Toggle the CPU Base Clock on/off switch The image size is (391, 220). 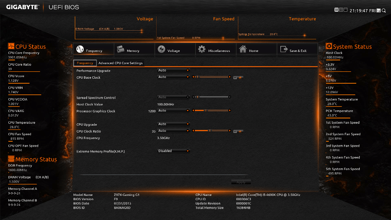pos(238,78)
